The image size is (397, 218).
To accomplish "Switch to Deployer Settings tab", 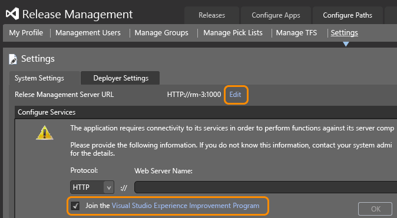I will pyautogui.click(x=121, y=78).
